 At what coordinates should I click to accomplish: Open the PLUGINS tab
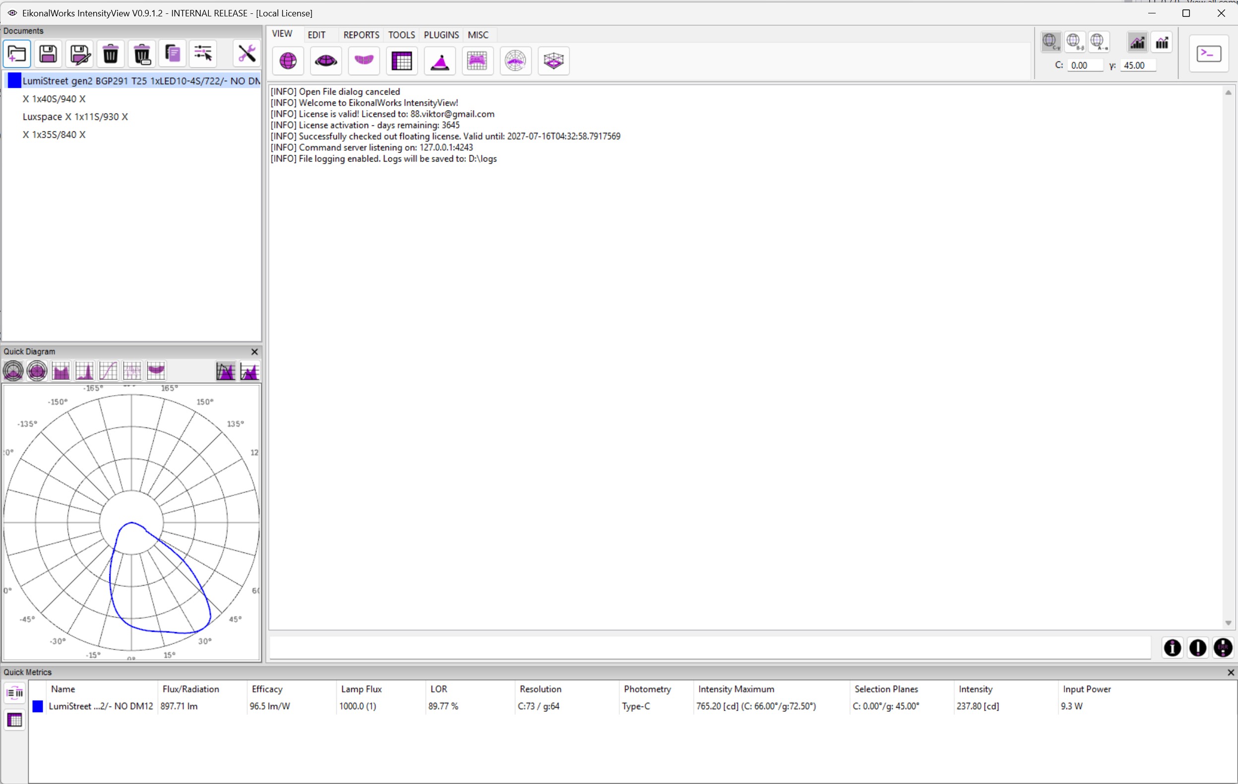point(441,35)
